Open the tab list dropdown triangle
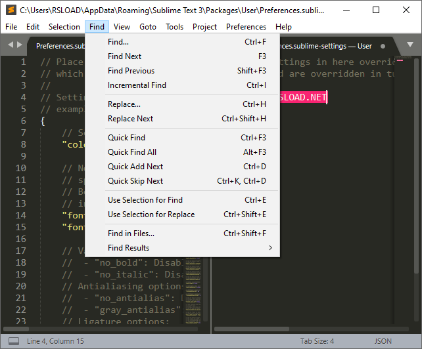Viewport: 422px width, 349px height. click(x=410, y=45)
